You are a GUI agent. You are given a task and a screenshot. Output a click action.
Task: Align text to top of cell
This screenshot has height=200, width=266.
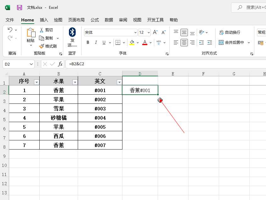coord(176,32)
